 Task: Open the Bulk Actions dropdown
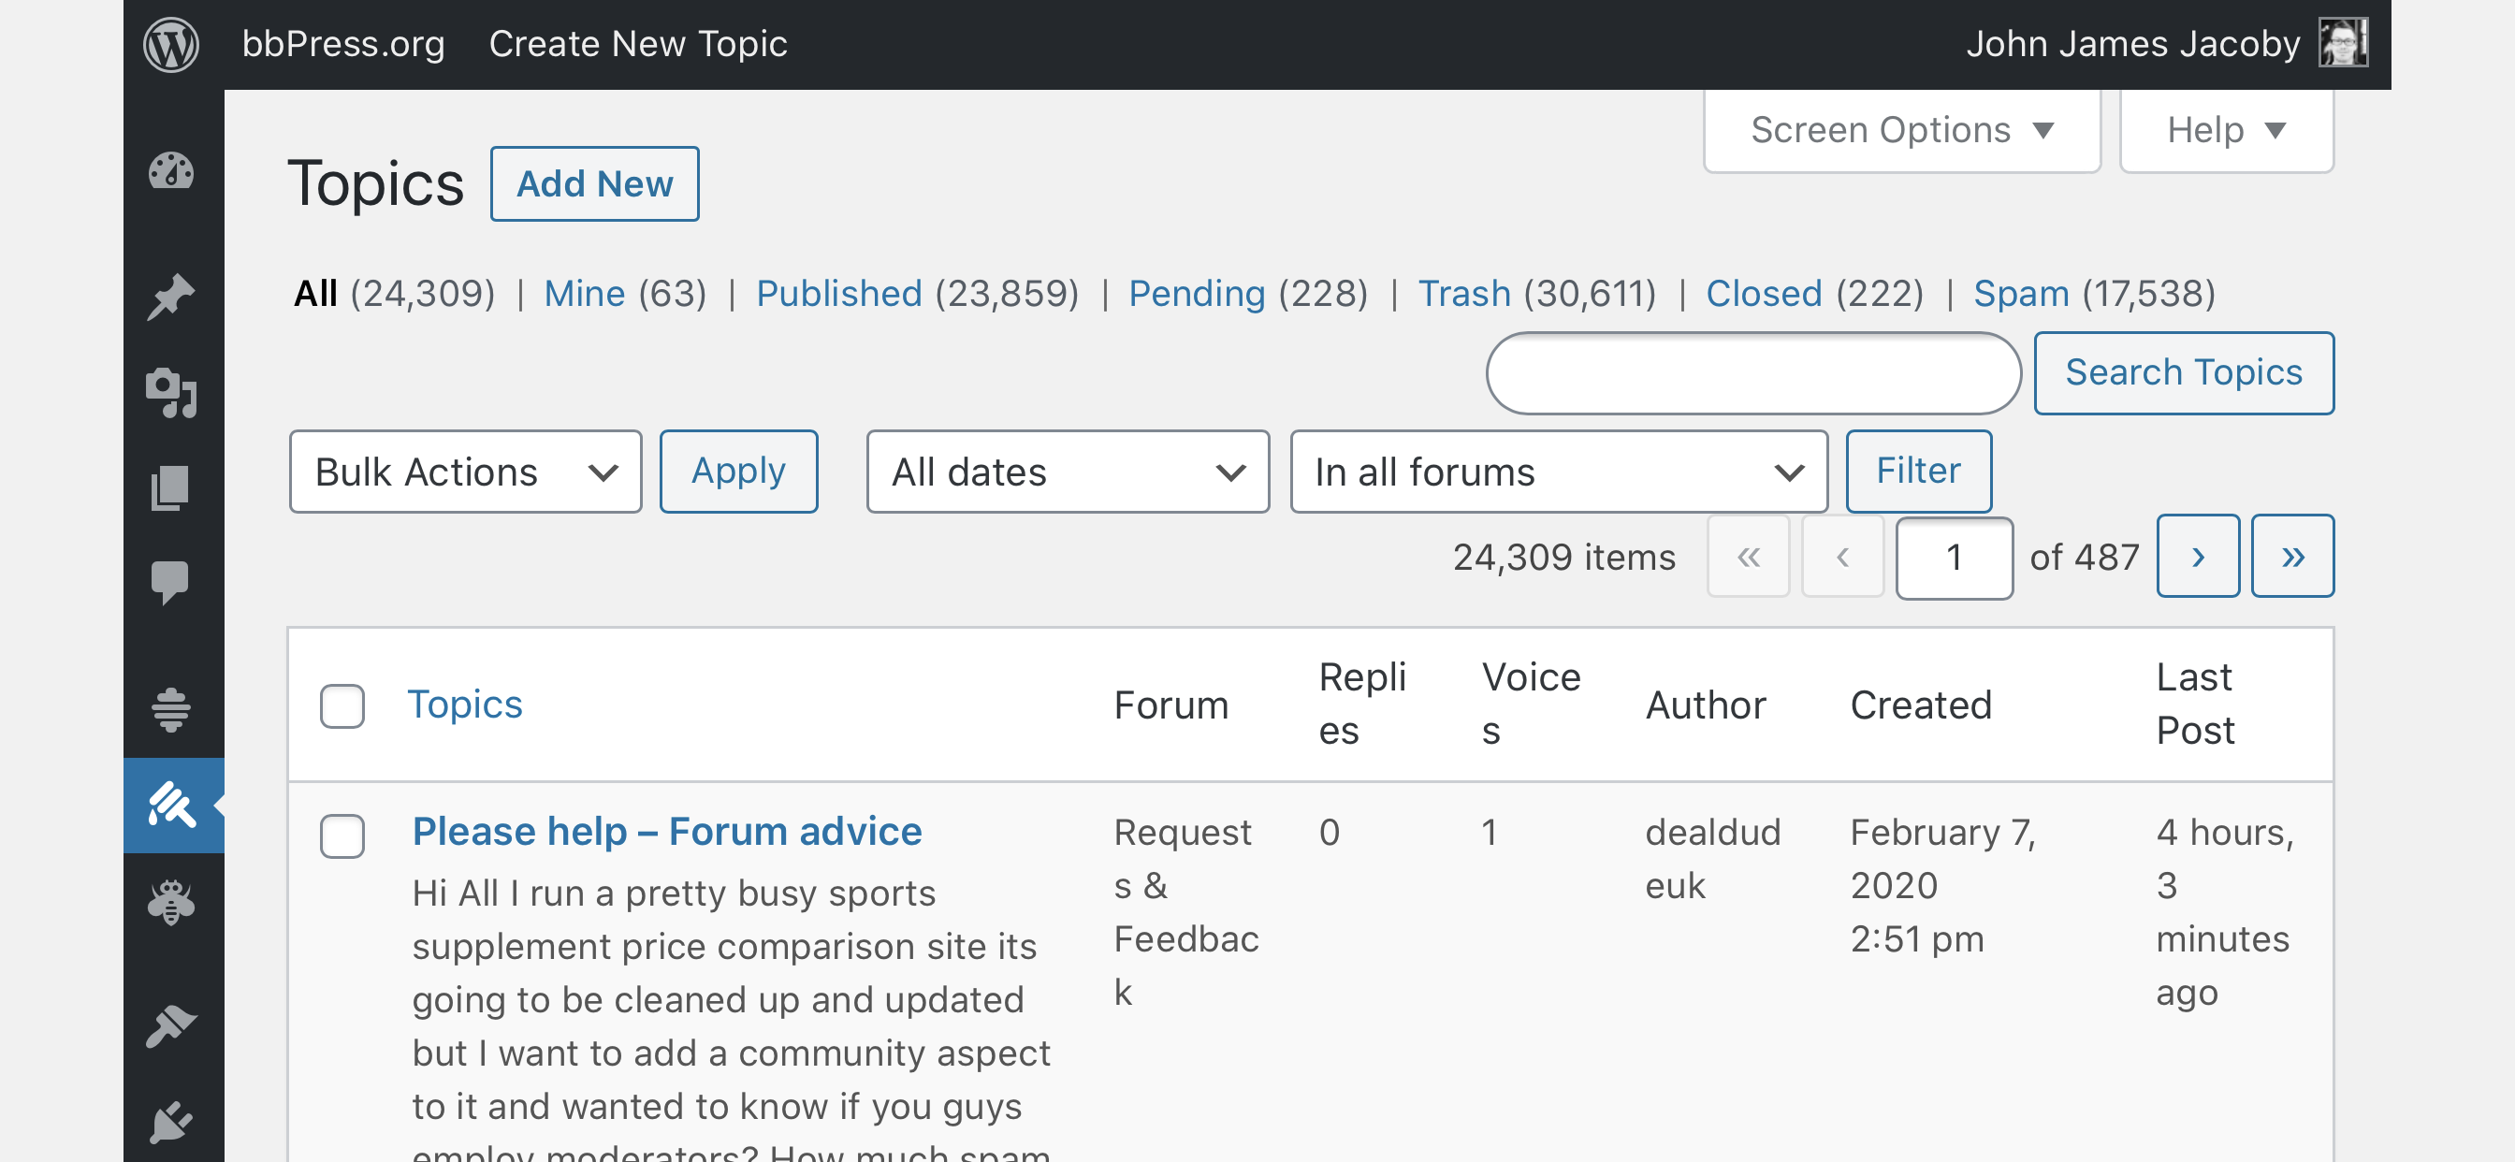466,472
